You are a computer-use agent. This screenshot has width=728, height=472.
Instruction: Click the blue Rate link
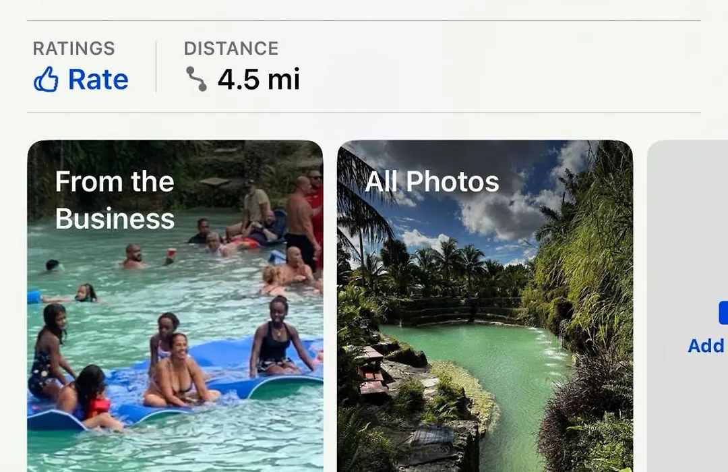(98, 80)
